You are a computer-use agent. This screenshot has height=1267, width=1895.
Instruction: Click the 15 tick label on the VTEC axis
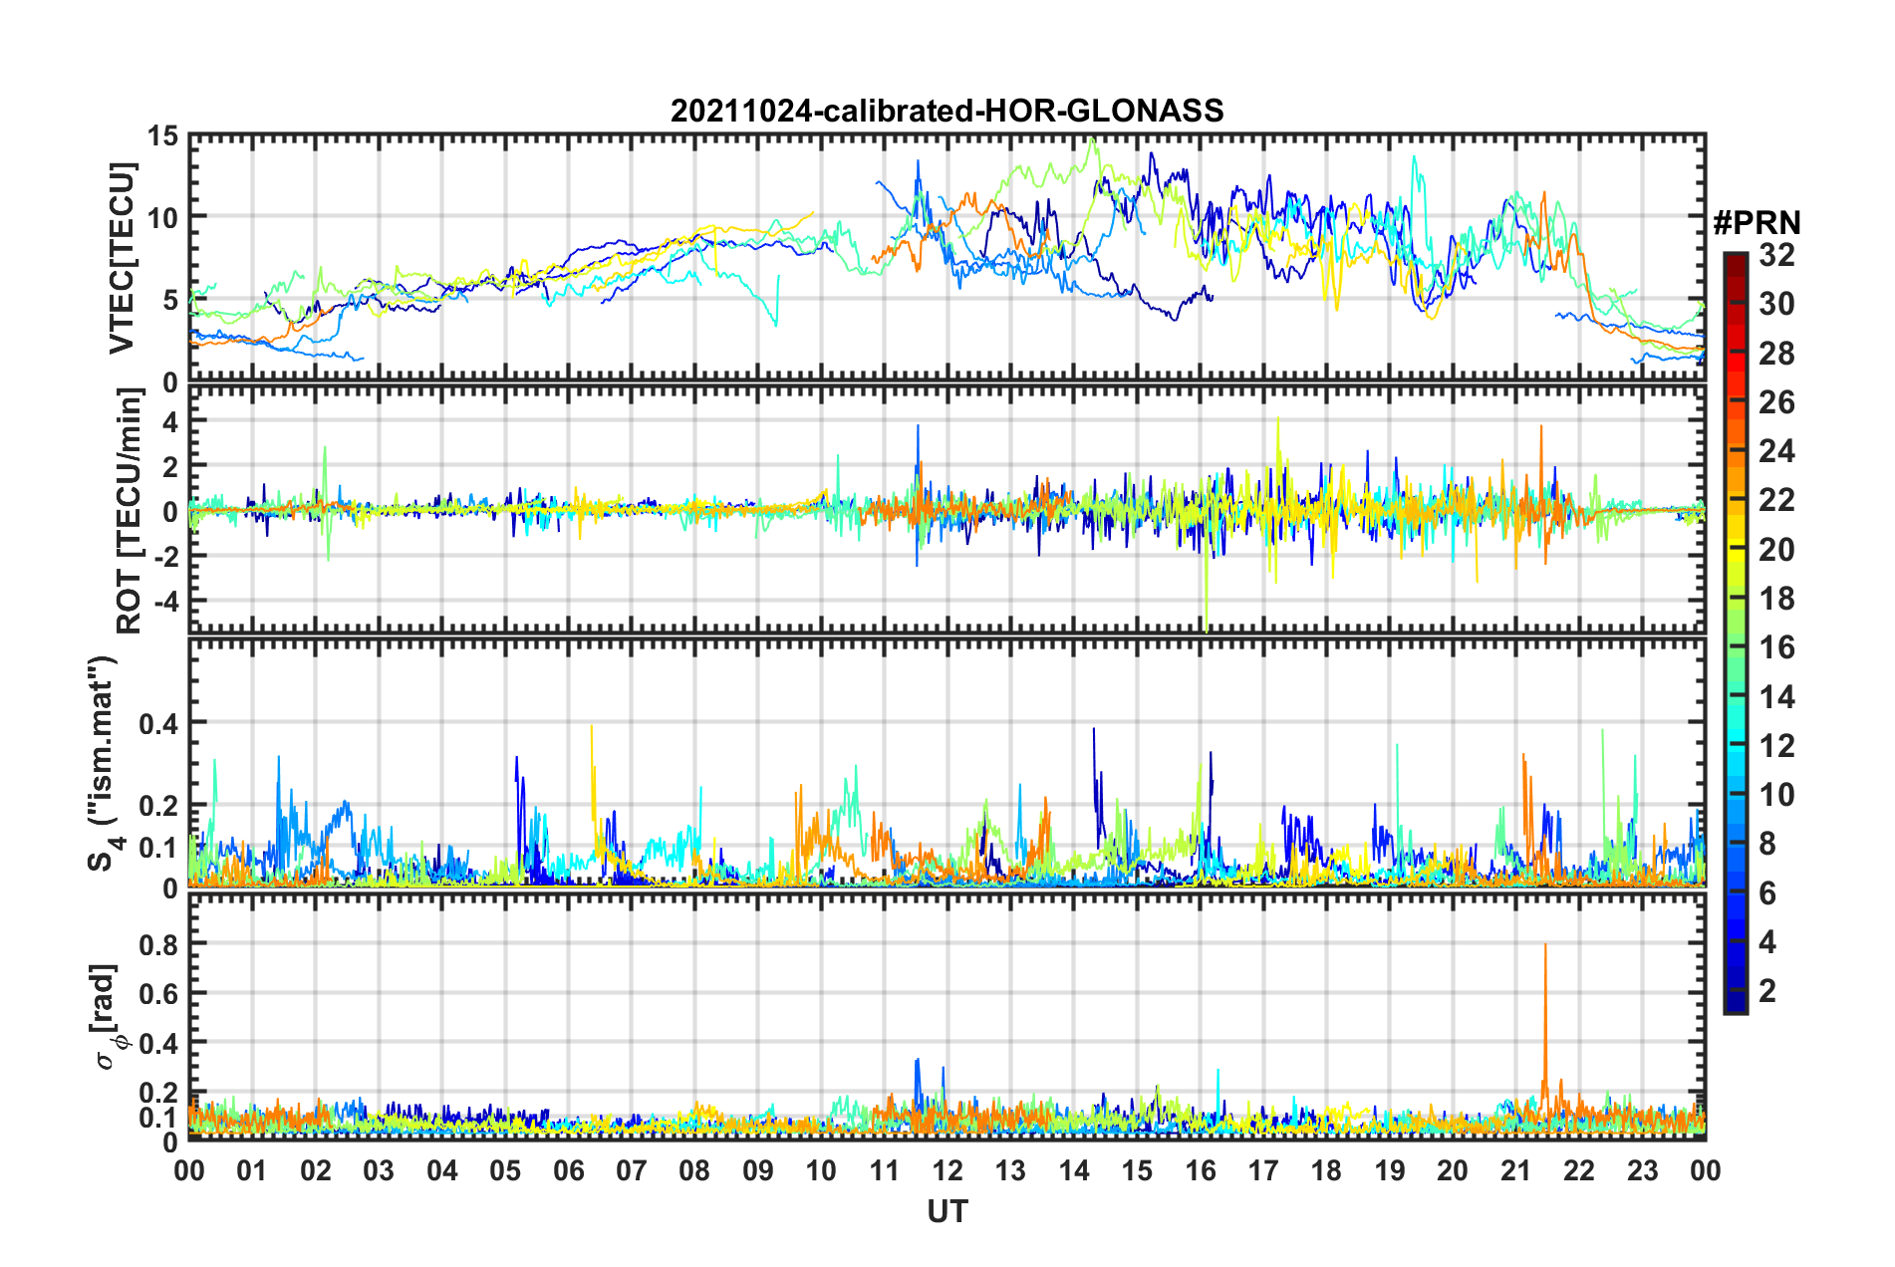[162, 136]
